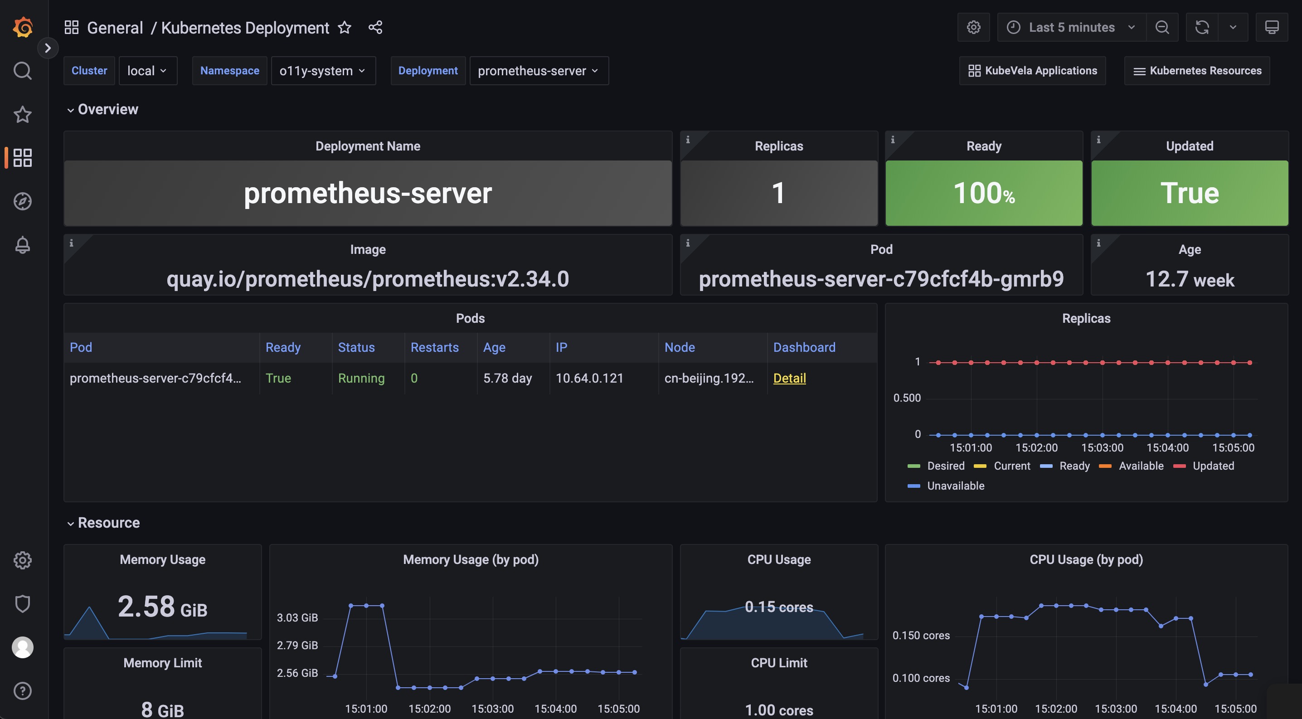This screenshot has width=1302, height=719.
Task: Open the Deployment dropdown showing prometheus-server
Action: tap(539, 71)
